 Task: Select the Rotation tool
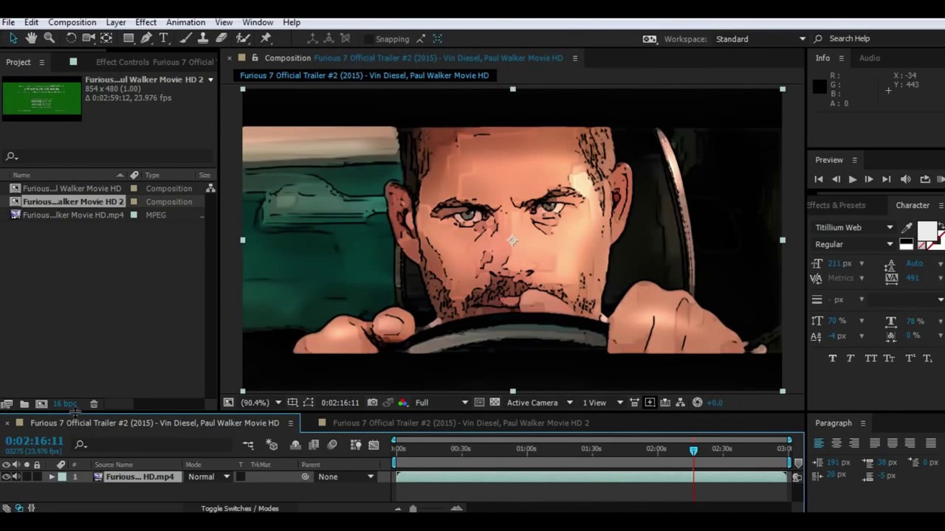(71, 38)
